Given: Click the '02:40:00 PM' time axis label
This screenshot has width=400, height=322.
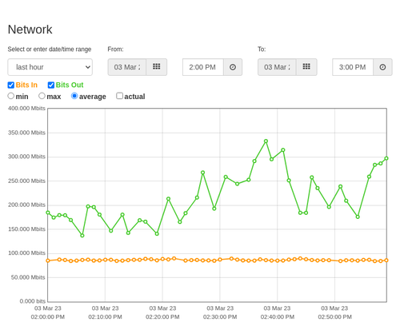Looking at the screenshot, I should pos(278,317).
